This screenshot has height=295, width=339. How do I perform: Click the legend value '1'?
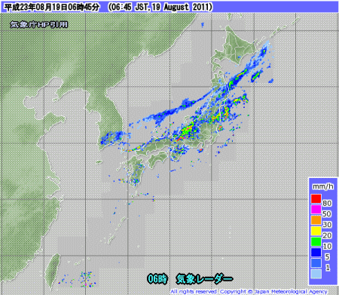[x=328, y=268]
